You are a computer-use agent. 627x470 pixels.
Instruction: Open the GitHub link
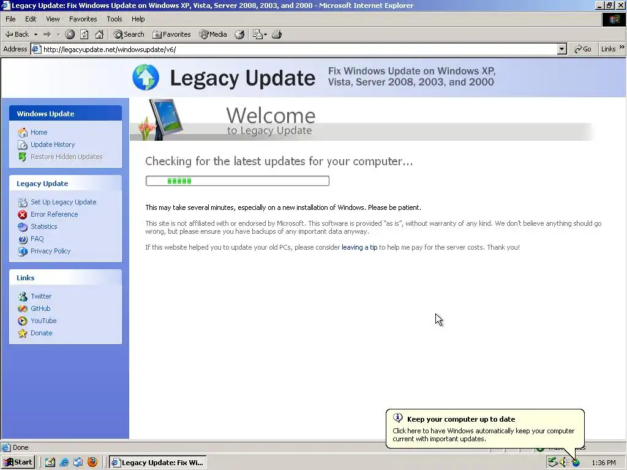tap(40, 308)
